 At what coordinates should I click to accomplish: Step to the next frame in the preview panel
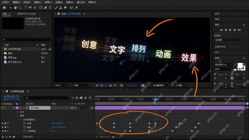(235, 30)
